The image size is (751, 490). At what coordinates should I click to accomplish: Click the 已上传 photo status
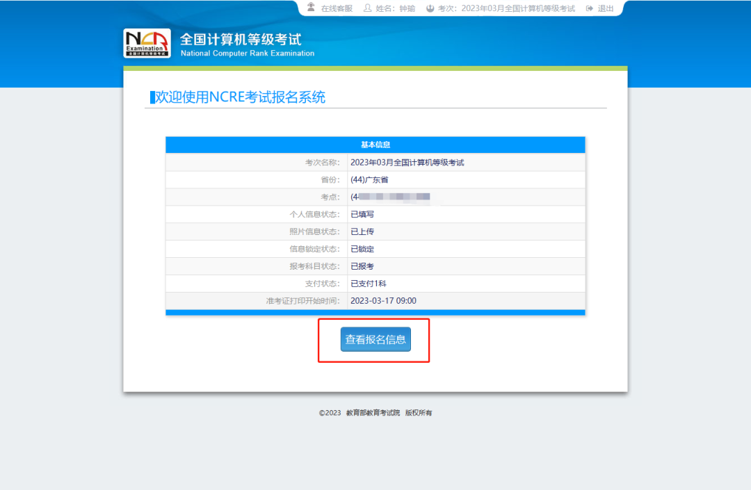click(x=361, y=231)
